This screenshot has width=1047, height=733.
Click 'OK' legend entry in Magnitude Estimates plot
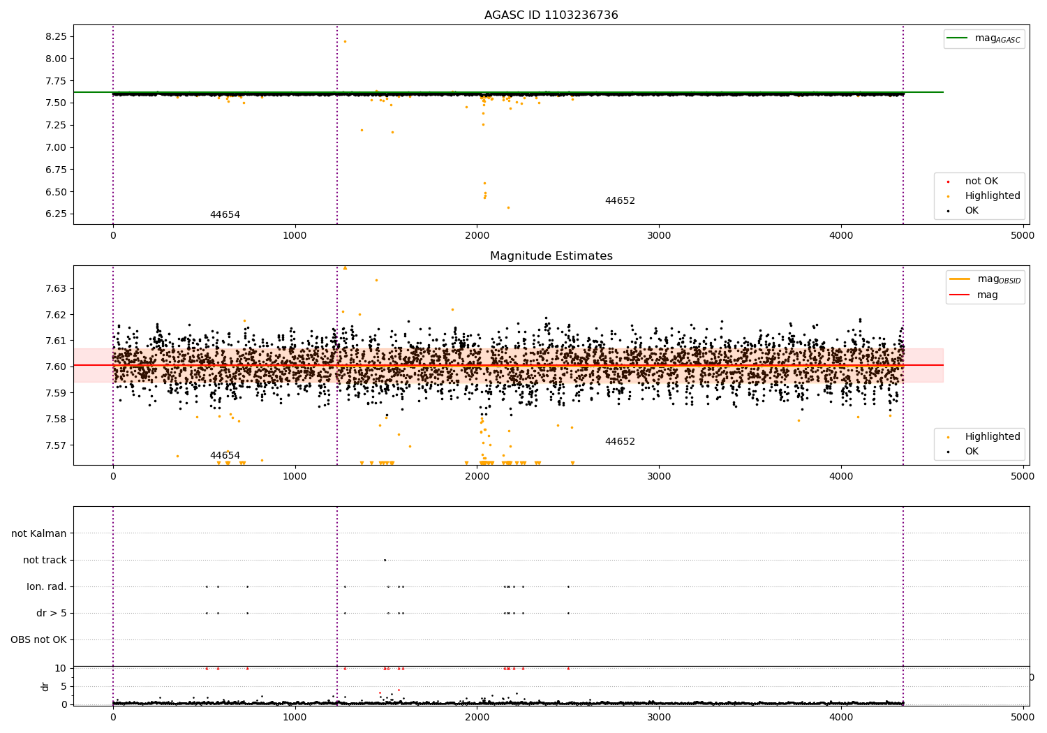[963, 452]
